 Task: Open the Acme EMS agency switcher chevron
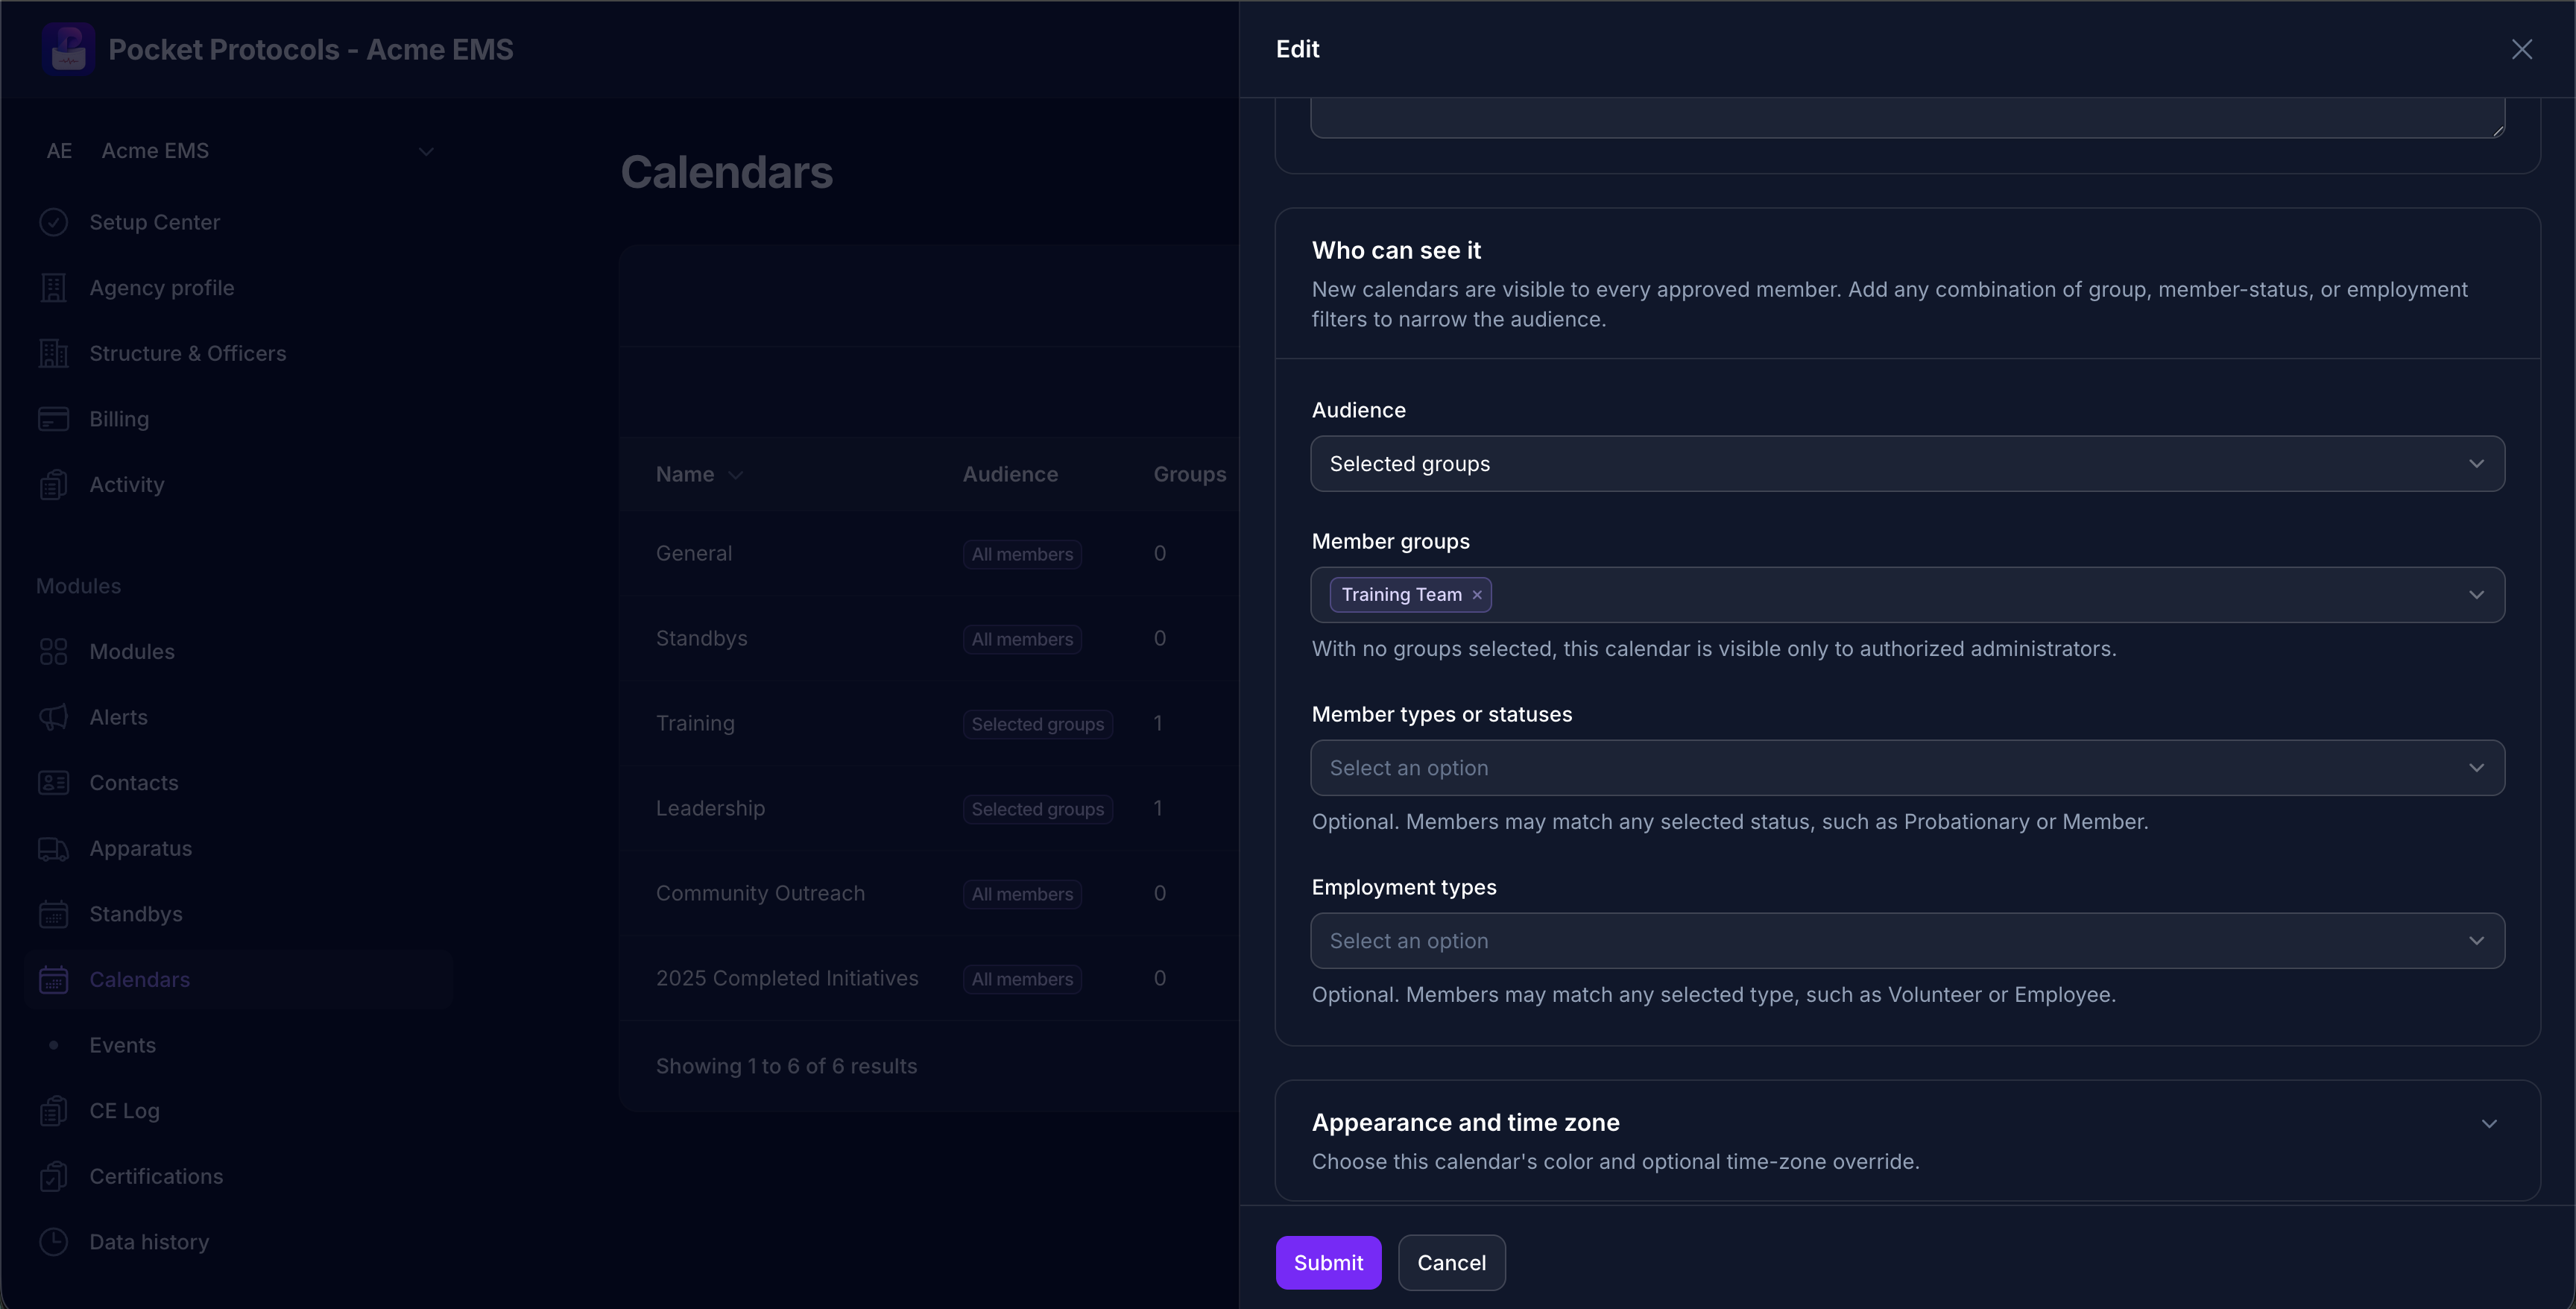(426, 152)
